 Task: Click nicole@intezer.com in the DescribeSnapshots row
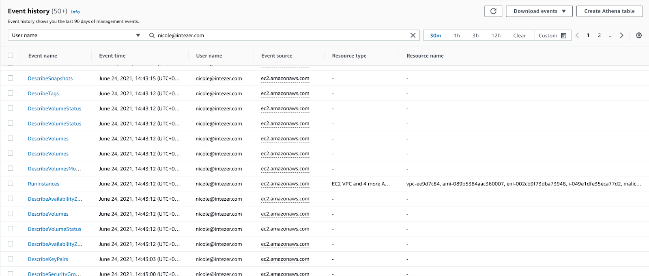(x=219, y=79)
